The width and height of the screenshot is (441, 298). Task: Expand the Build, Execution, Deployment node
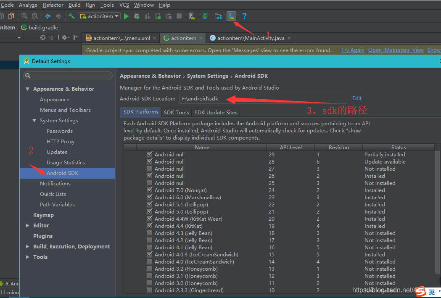pyautogui.click(x=28, y=247)
